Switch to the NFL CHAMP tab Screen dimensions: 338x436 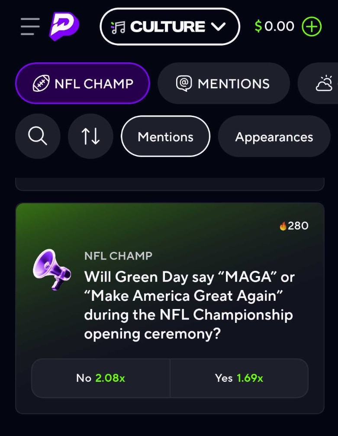pyautogui.click(x=83, y=84)
